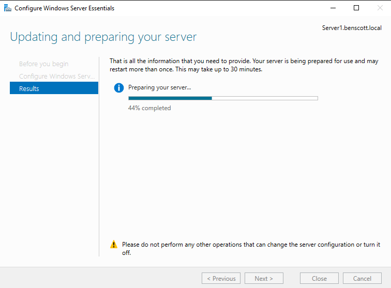Click the disabled window close X

380,8
